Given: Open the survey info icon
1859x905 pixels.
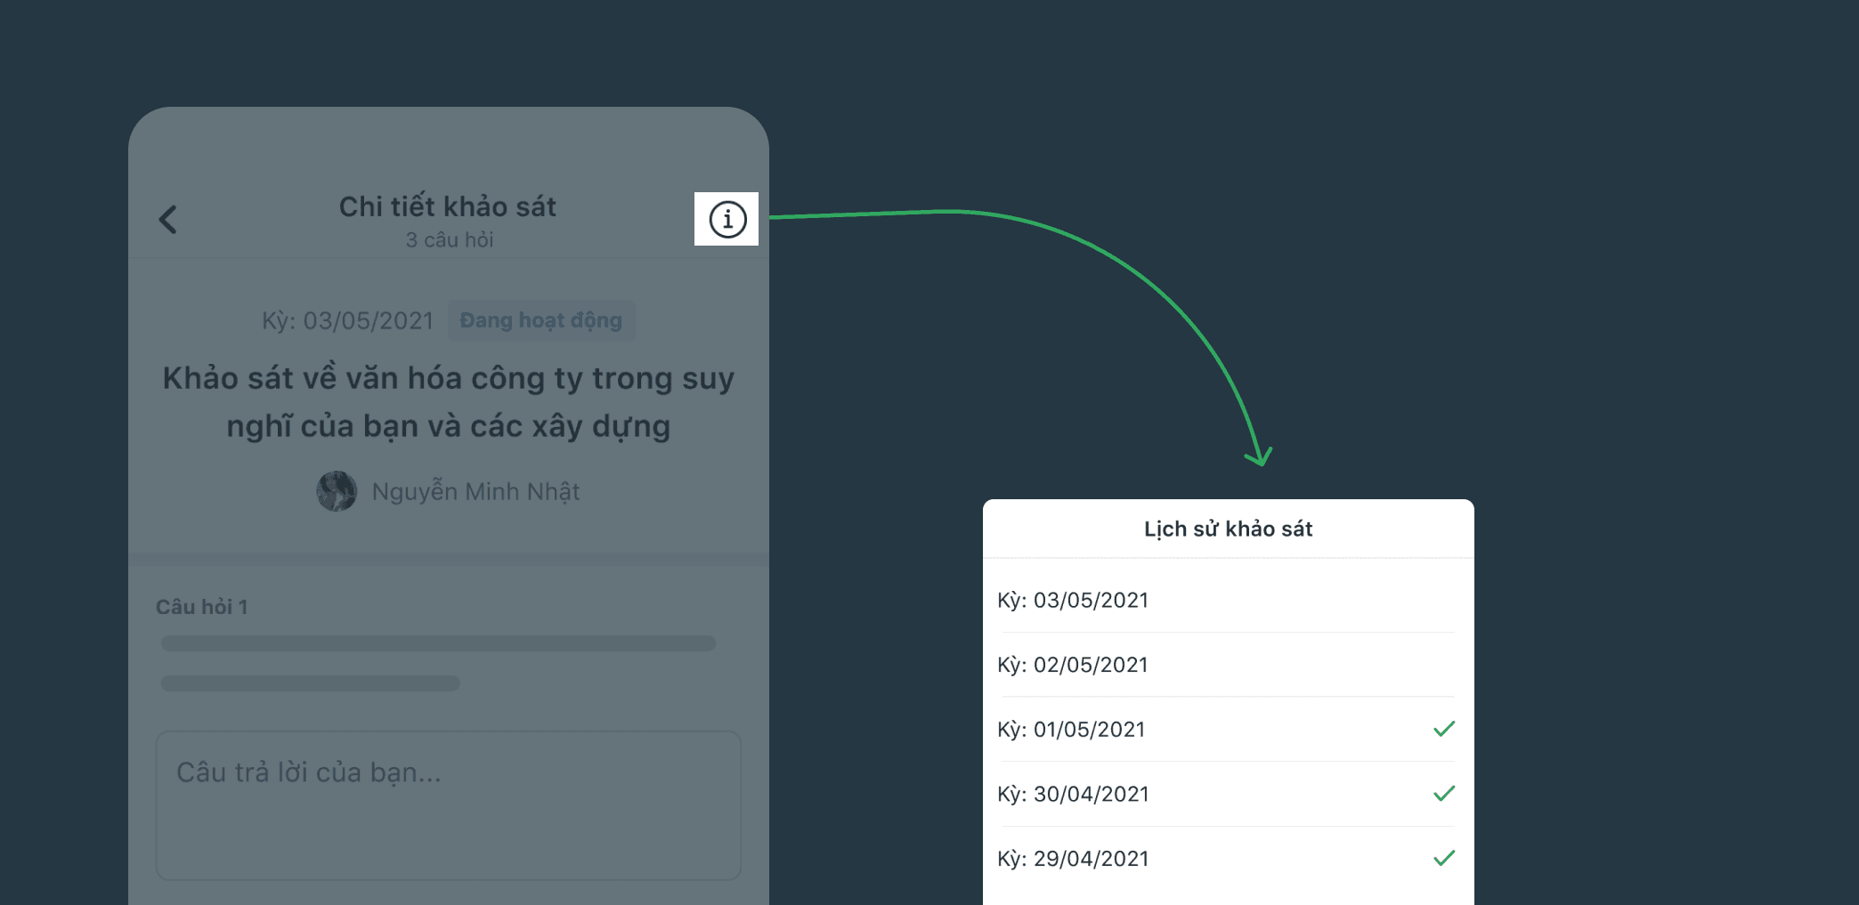Looking at the screenshot, I should click(x=727, y=219).
